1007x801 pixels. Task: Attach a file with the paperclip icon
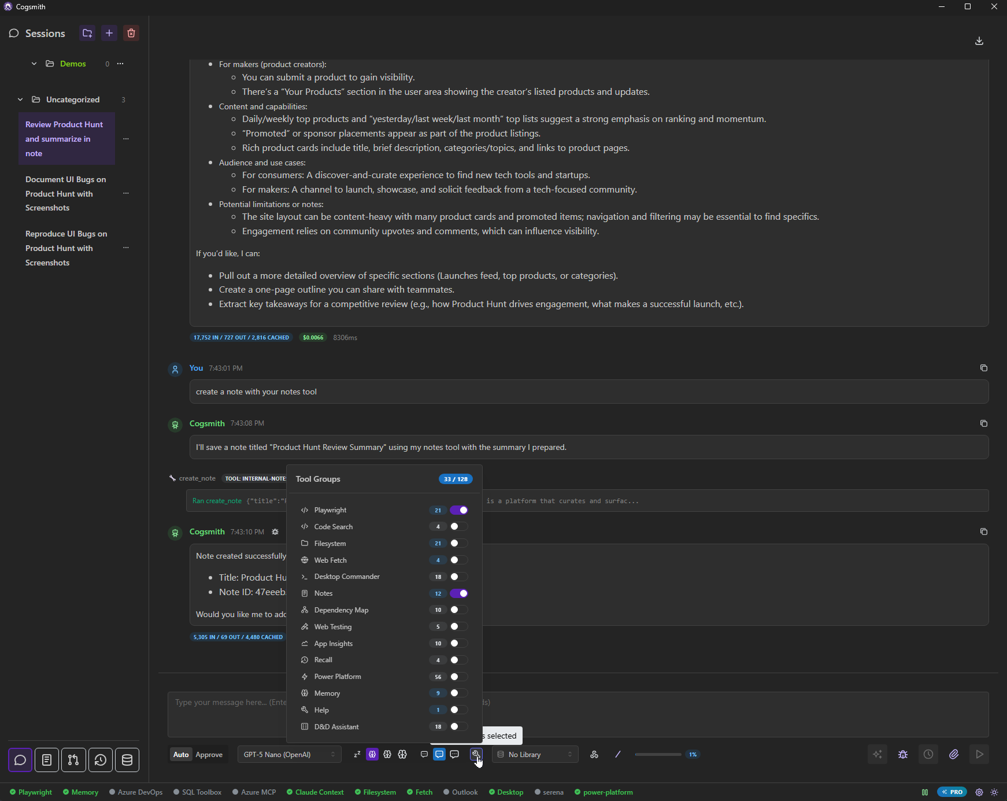pyautogui.click(x=954, y=754)
